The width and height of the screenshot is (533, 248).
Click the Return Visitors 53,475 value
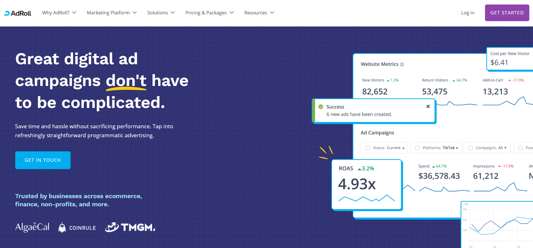tap(435, 92)
